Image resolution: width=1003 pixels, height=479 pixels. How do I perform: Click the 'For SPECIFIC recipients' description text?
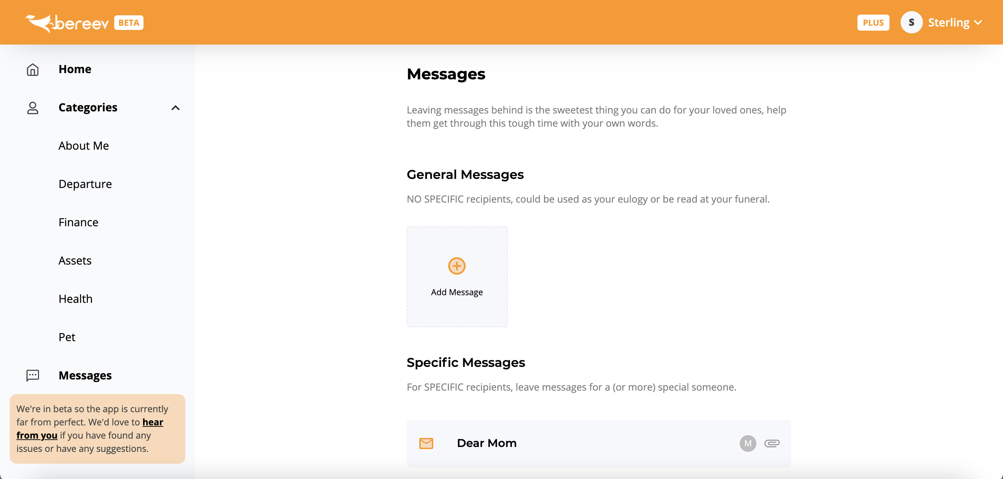(x=571, y=387)
